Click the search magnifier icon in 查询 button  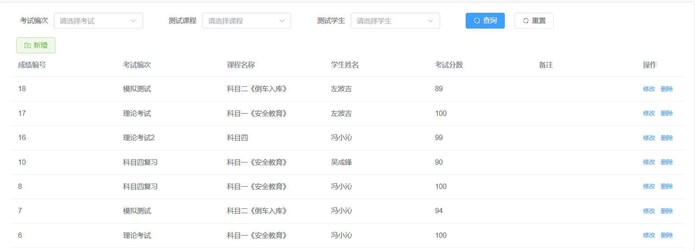pos(477,21)
